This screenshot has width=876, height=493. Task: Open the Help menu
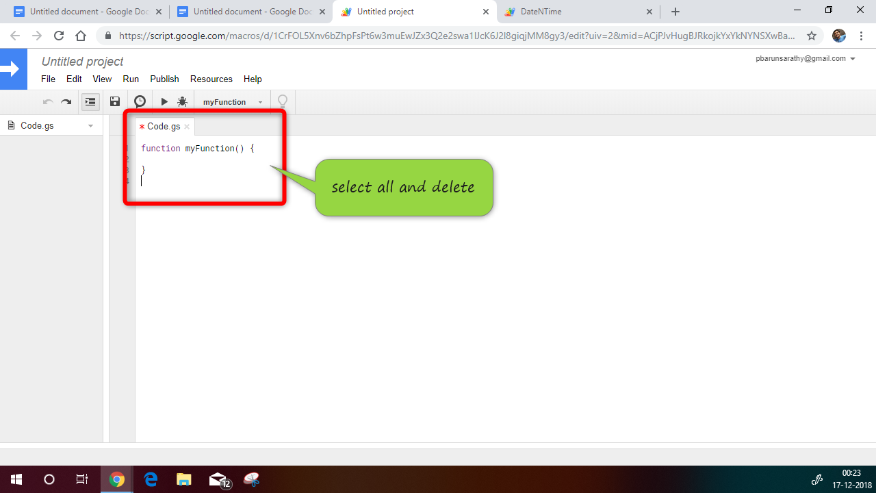point(253,79)
